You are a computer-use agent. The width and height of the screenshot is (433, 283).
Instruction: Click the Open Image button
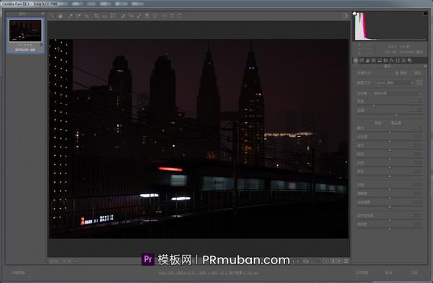[x=362, y=272]
